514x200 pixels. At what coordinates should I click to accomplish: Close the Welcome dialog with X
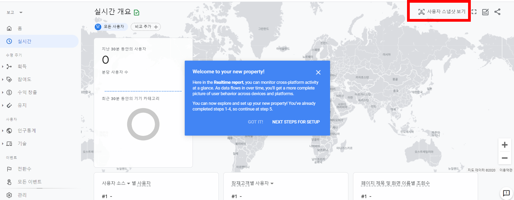tap(318, 72)
